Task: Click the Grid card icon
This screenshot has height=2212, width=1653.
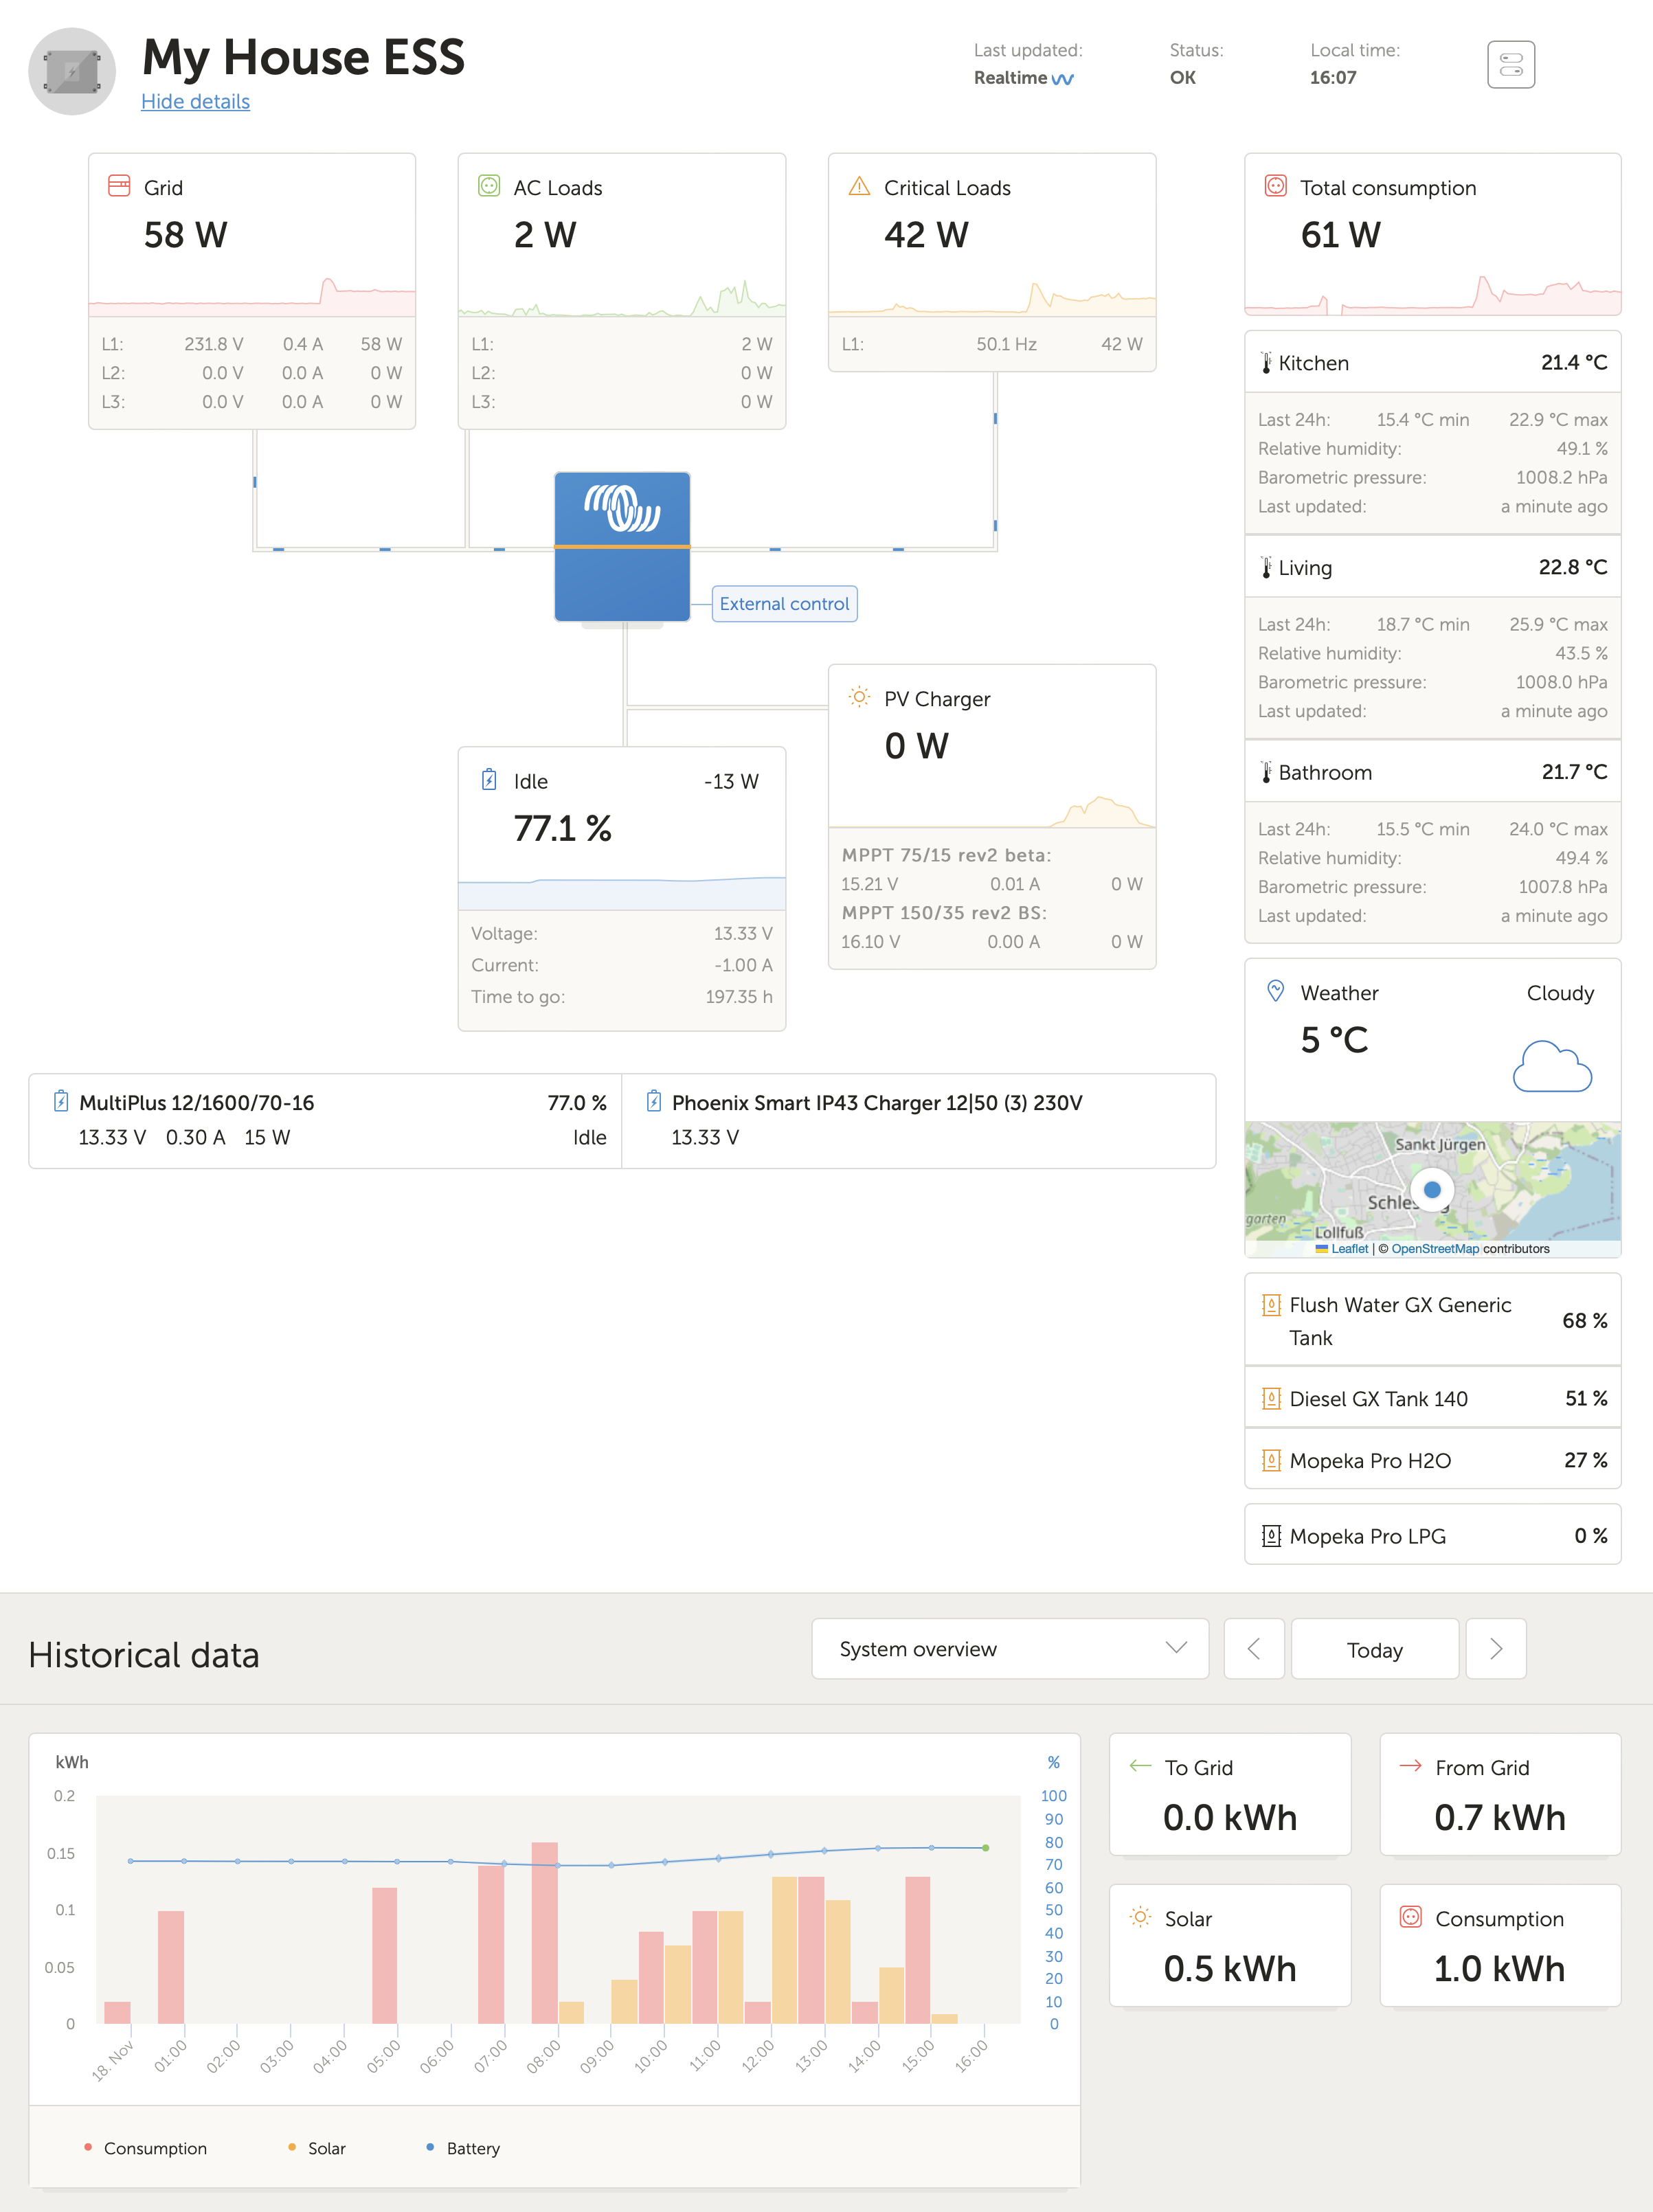Action: [x=120, y=186]
